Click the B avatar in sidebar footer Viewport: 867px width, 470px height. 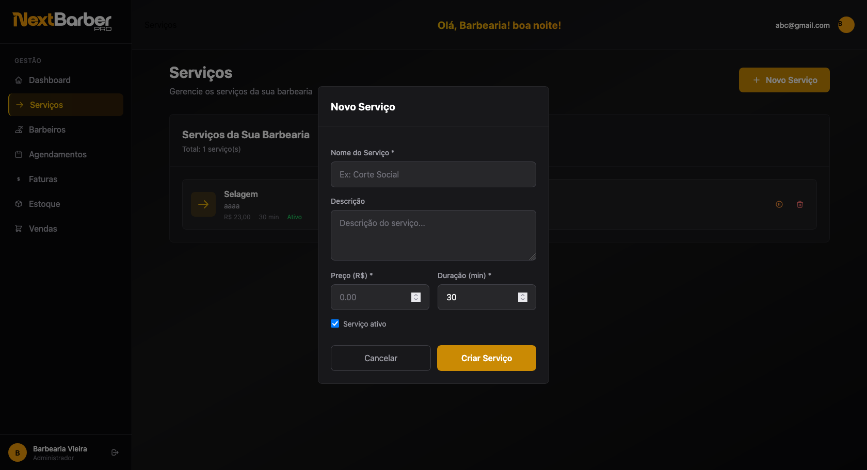[x=18, y=452]
